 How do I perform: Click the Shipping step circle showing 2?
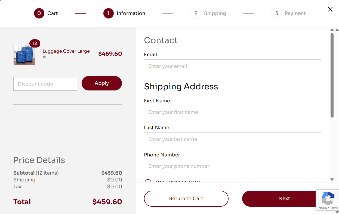click(196, 13)
